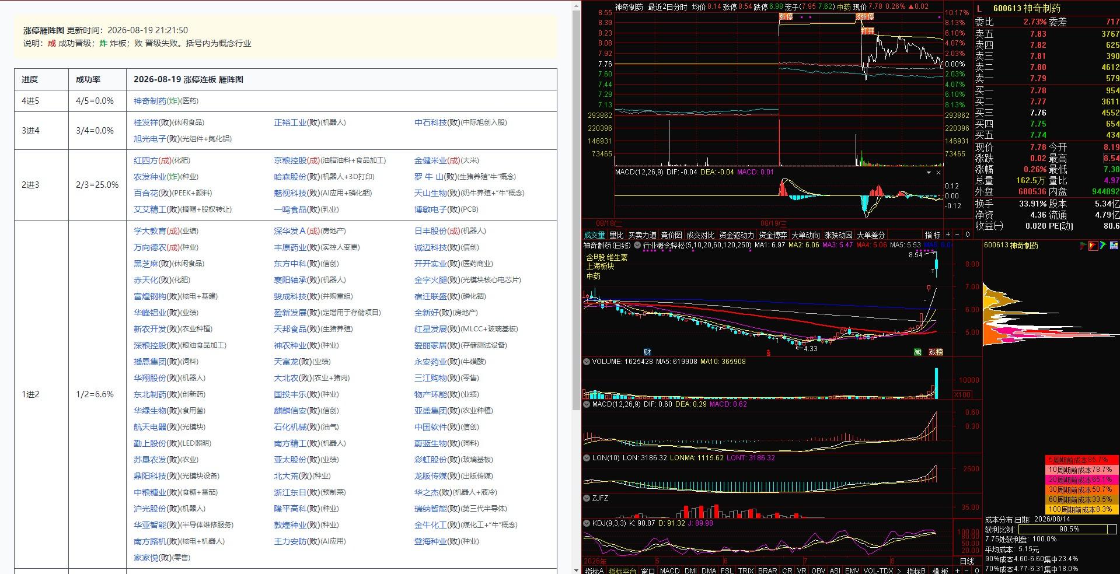
Task: Expand the LON indicator pane options
Action: [587, 458]
